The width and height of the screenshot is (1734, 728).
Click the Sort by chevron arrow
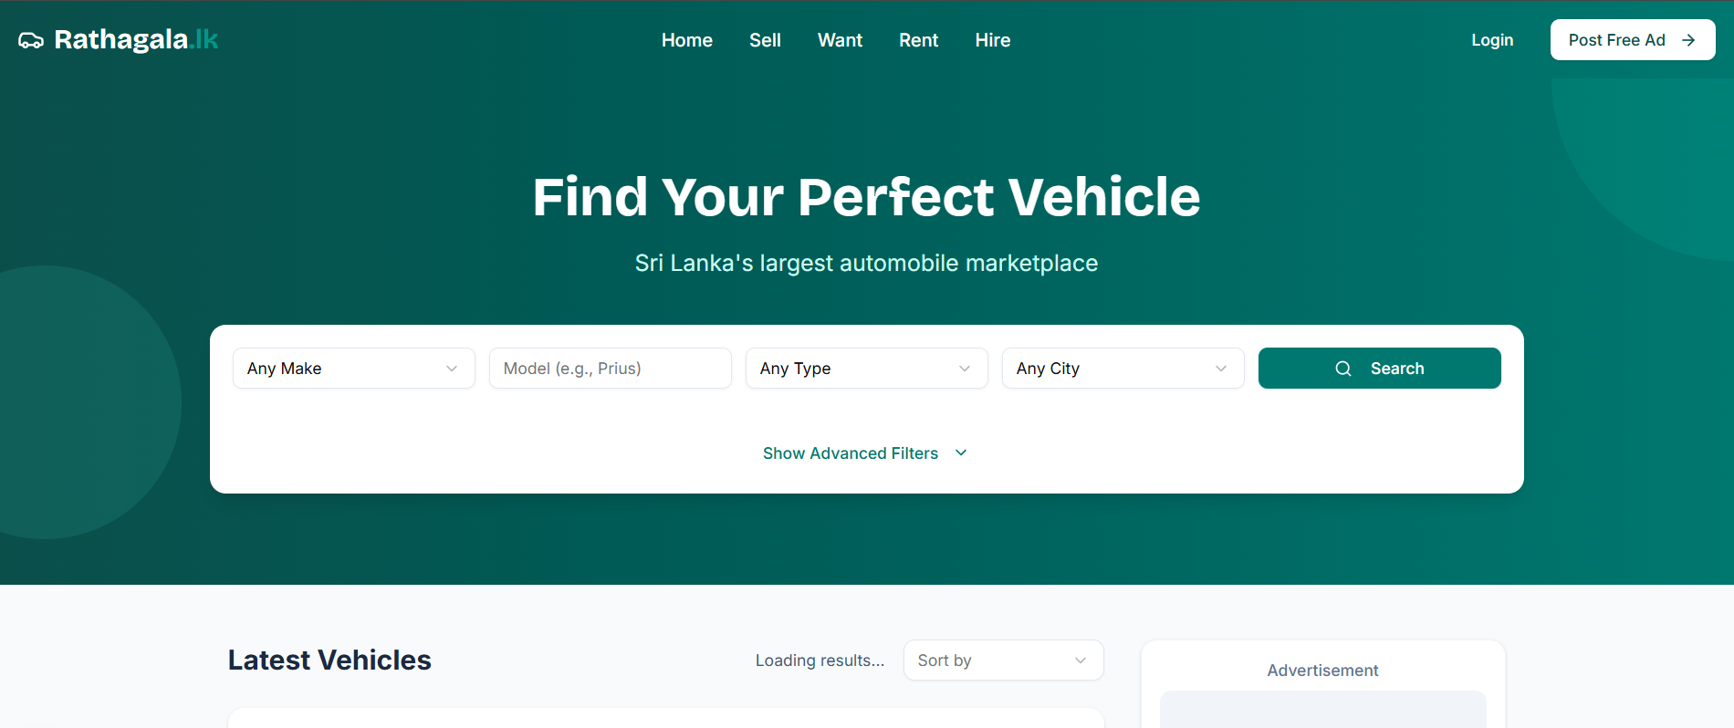pos(1081,660)
